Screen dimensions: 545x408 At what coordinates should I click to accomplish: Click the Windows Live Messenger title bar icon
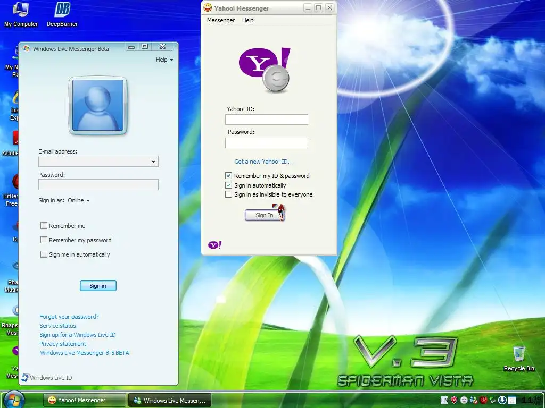pos(27,48)
